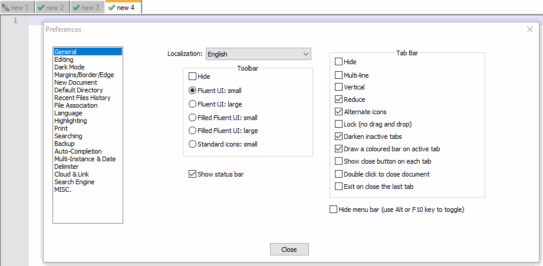Select Search Engine in the category list
This screenshot has width=543, height=266.
pos(74,182)
